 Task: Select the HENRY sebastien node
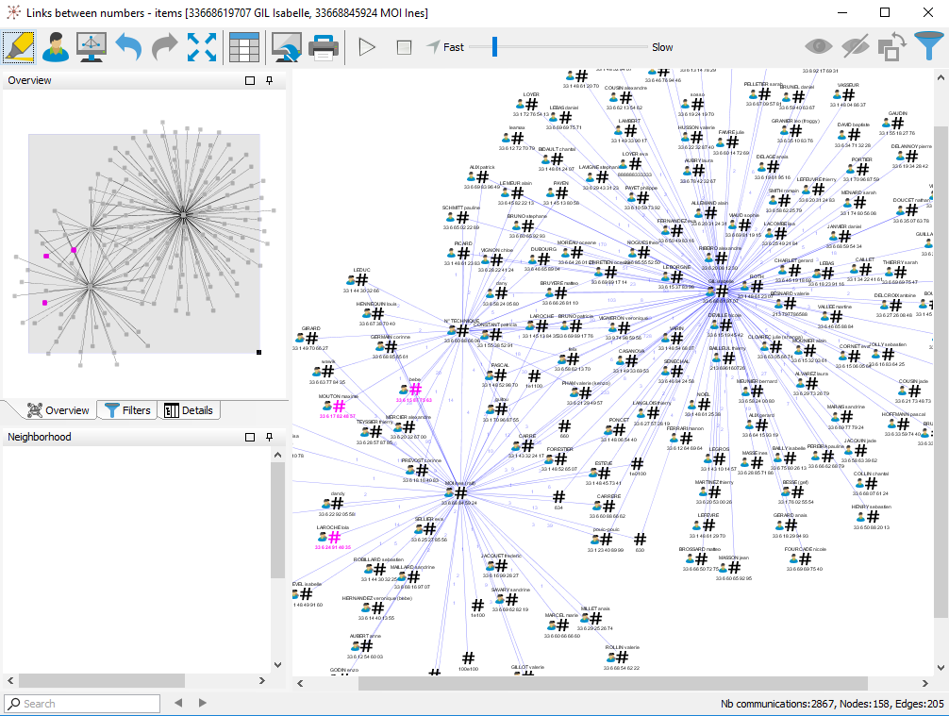872,516
